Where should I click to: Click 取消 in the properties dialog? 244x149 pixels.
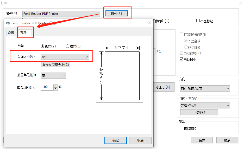pyautogui.click(x=140, y=140)
